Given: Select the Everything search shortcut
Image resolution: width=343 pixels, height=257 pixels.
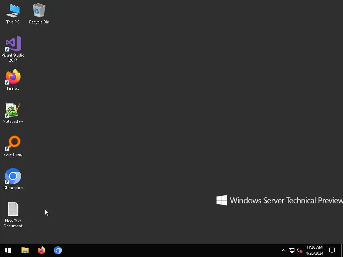Looking at the screenshot, I should [x=13, y=146].
